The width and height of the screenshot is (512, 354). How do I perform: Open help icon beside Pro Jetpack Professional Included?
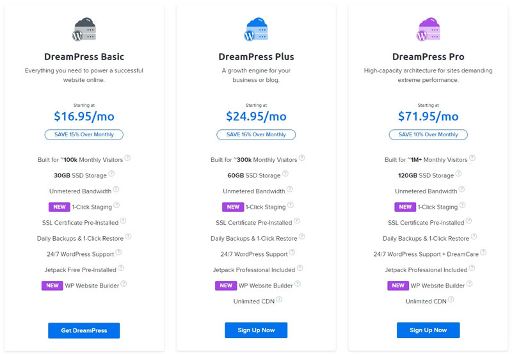tap(472, 268)
